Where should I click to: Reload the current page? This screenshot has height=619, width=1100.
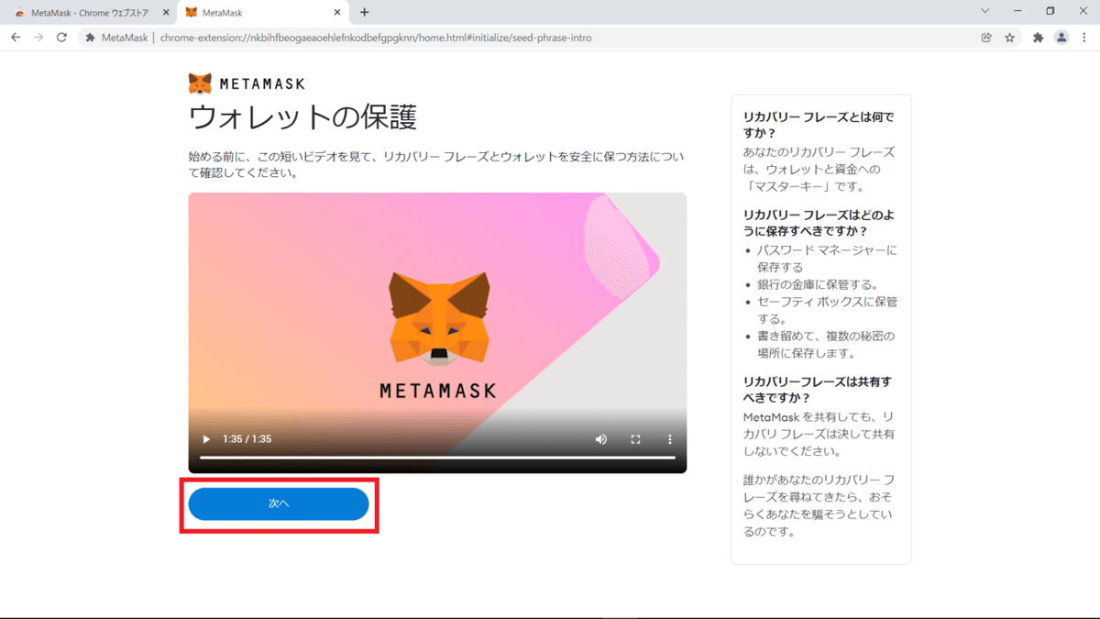pyautogui.click(x=61, y=38)
